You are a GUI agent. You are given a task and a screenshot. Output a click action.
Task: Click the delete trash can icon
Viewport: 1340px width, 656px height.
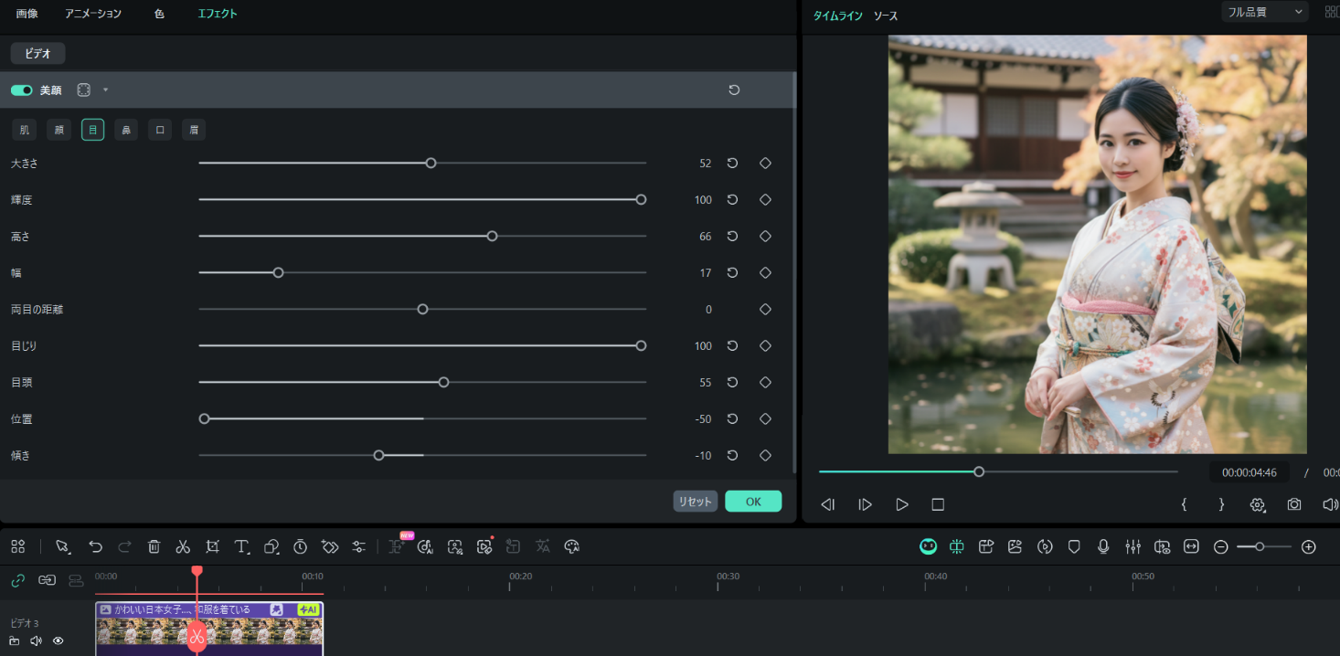(x=154, y=546)
